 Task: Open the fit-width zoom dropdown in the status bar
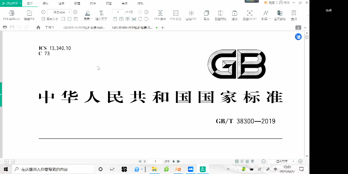point(293,161)
